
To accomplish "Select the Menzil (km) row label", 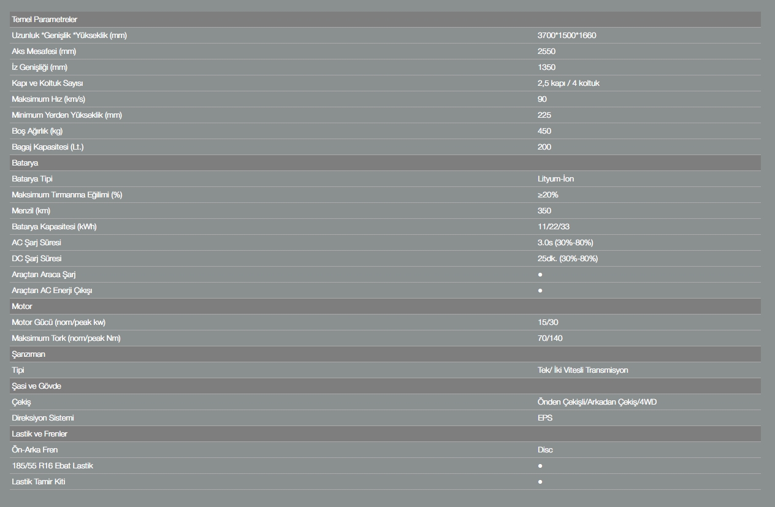I will 31,211.
